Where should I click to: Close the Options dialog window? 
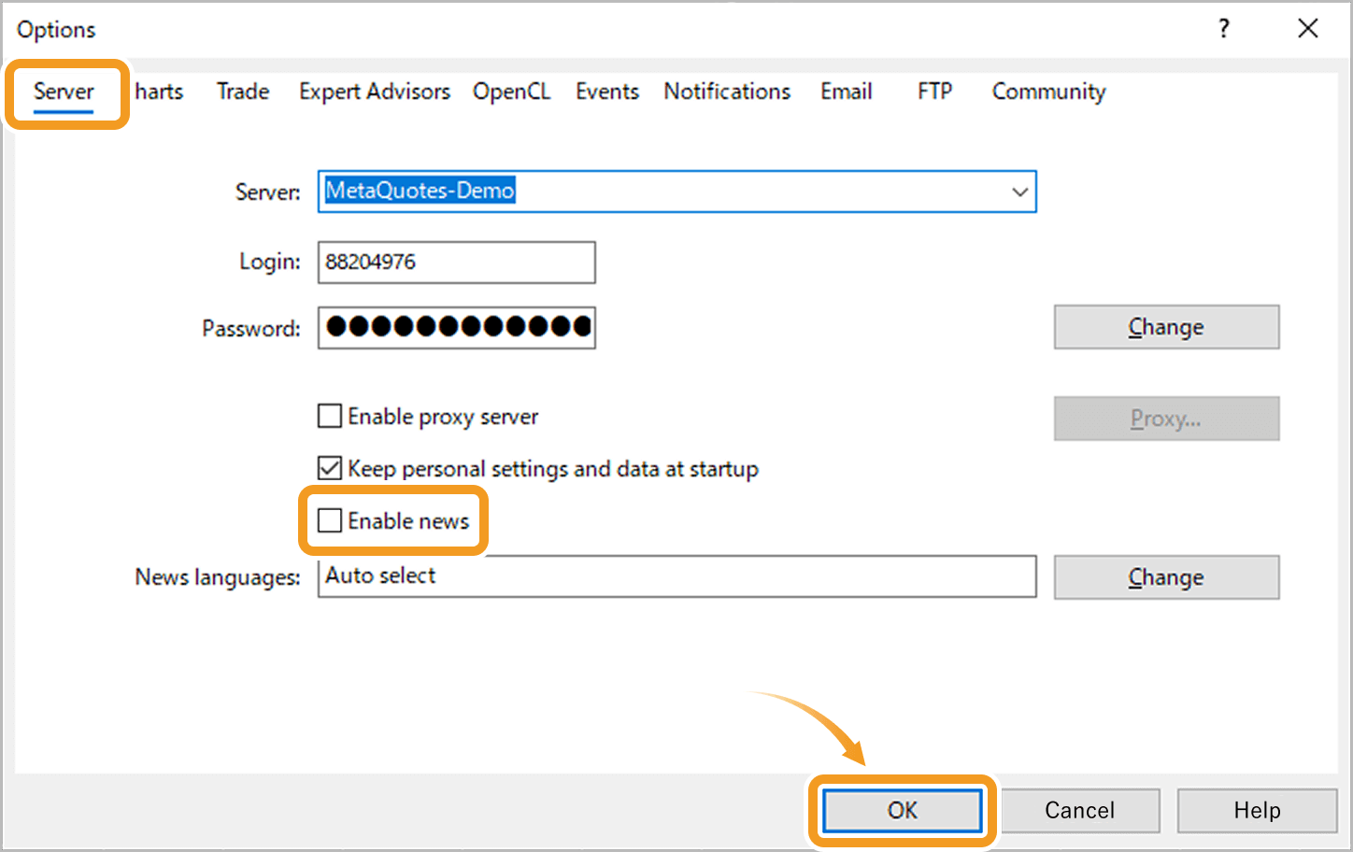pos(1307,29)
